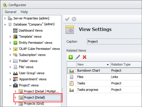Click the Relation Type column header
142x107 pixels.
click(126, 64)
